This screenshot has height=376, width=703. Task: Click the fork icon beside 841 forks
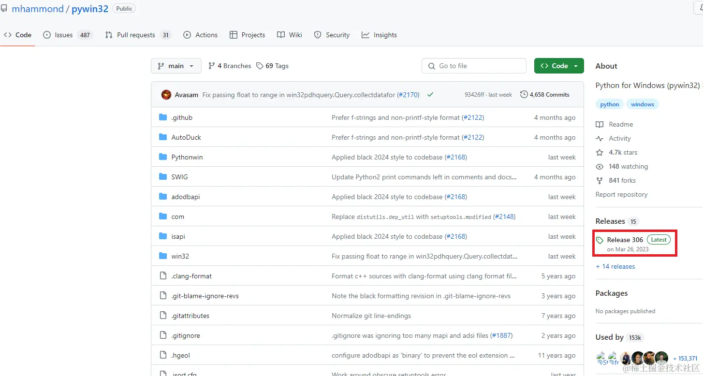coord(600,180)
